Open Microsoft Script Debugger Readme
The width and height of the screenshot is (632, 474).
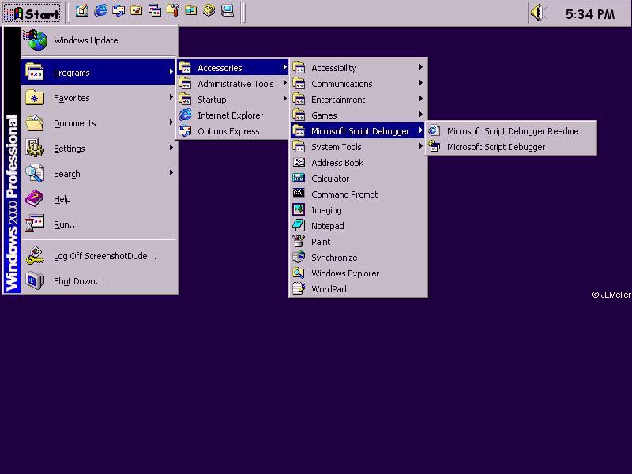[511, 131]
